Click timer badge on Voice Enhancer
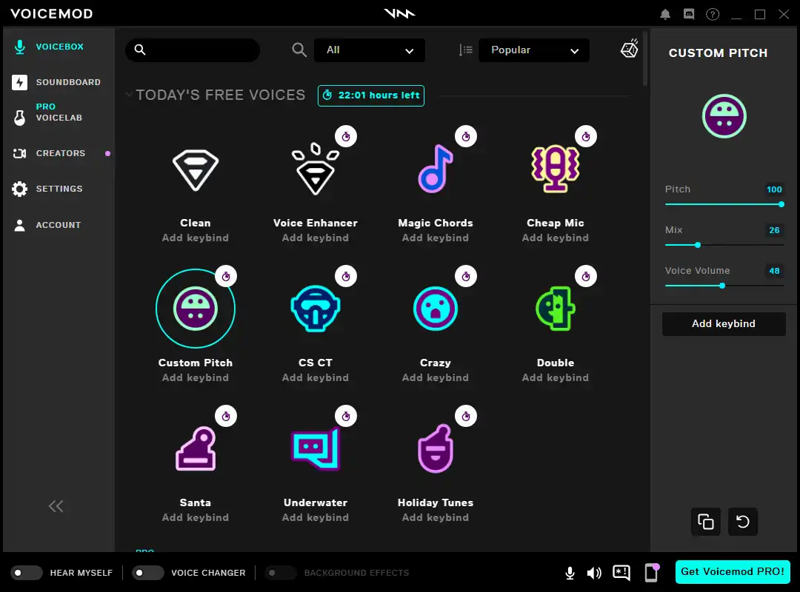Viewport: 800px width, 592px height. (x=346, y=137)
